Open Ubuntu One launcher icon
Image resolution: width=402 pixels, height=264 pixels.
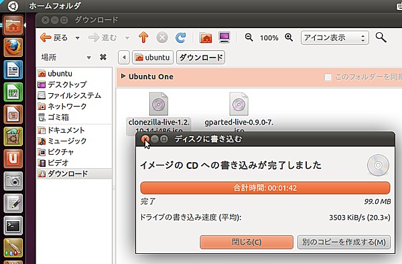click(x=13, y=159)
